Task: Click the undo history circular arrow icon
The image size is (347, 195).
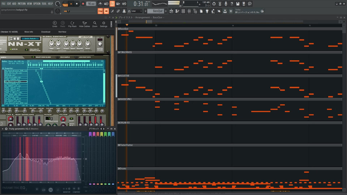Action: pos(214,4)
